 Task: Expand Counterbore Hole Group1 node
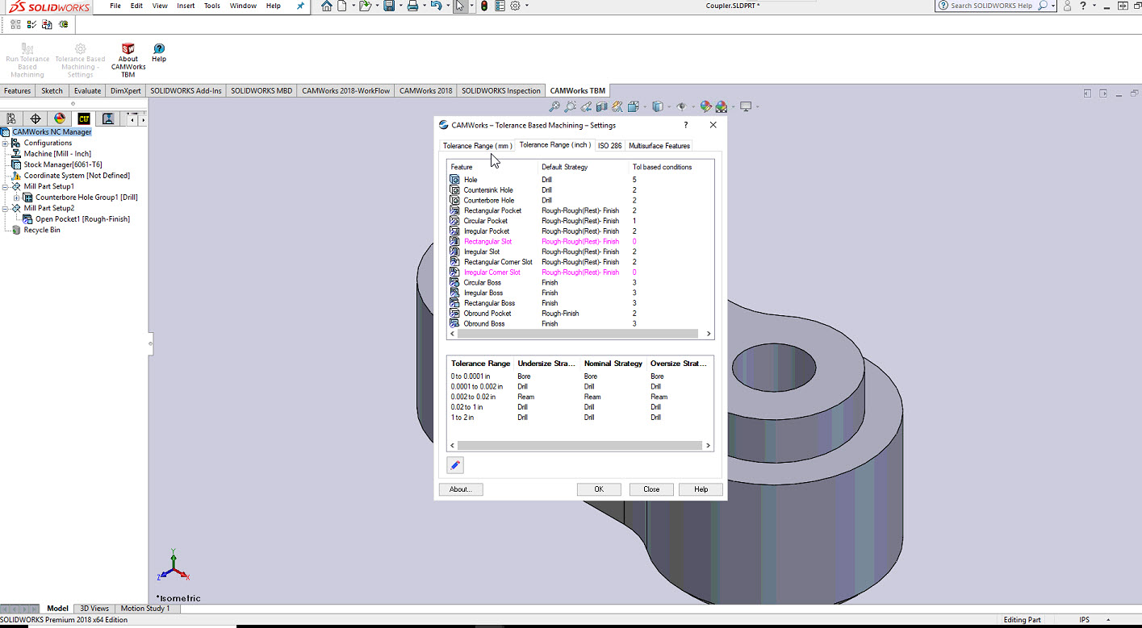(x=17, y=198)
